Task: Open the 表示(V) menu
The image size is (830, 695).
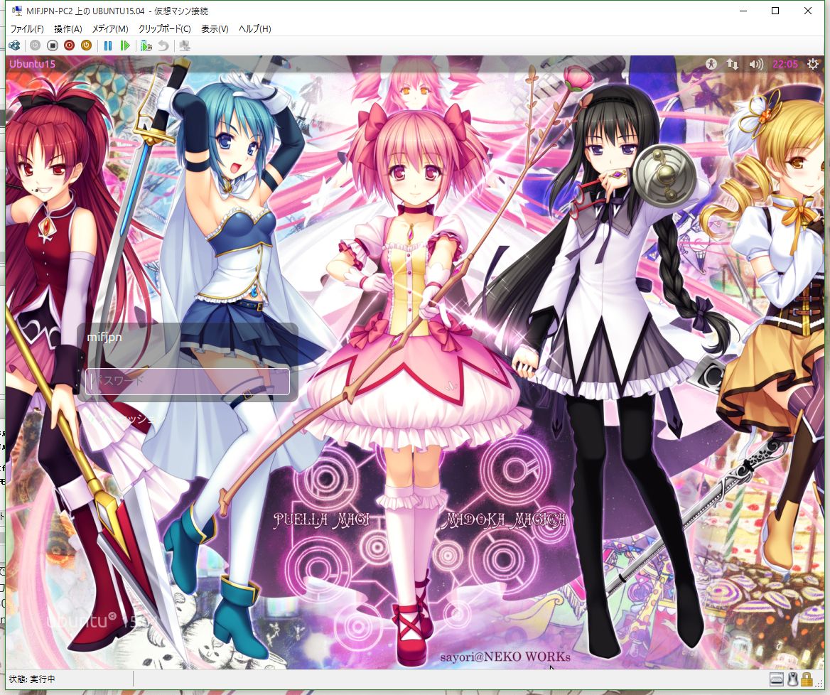Action: [x=215, y=28]
